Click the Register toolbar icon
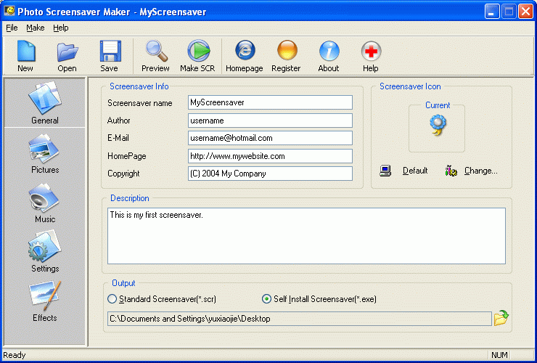537x363 pixels. pos(286,55)
